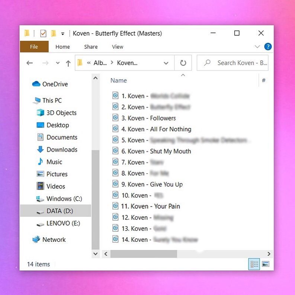Select Windows (C:) drive
Viewport: 295px width, 295px height.
coord(59,199)
